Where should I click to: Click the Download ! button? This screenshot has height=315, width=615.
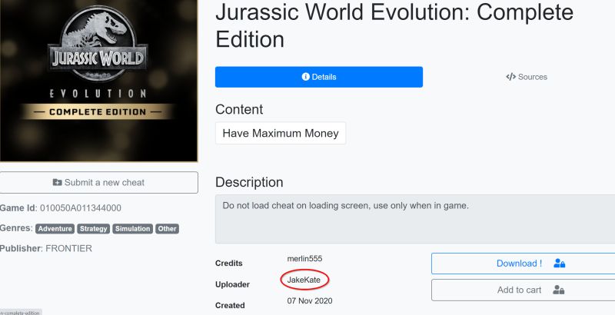coord(524,264)
